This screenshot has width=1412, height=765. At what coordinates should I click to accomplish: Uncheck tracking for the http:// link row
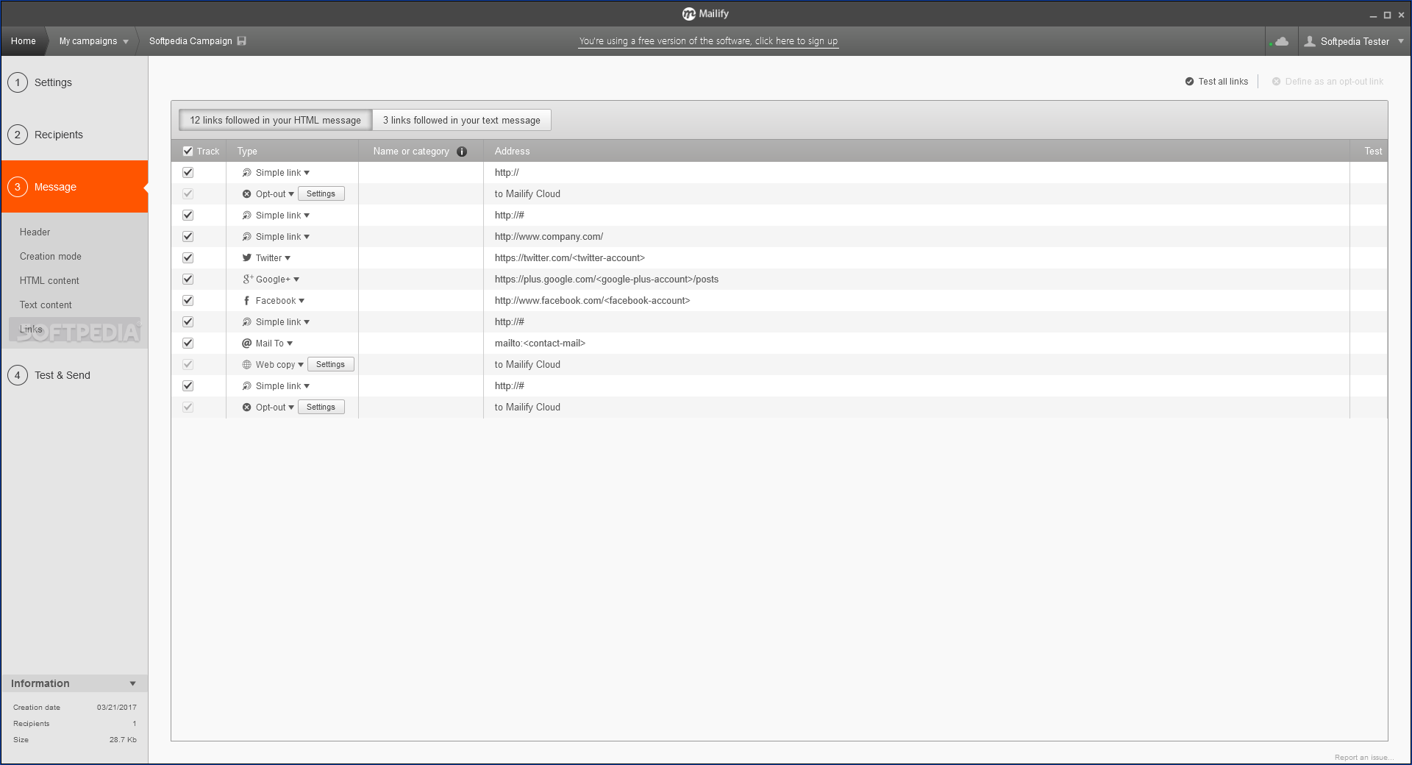(x=188, y=173)
